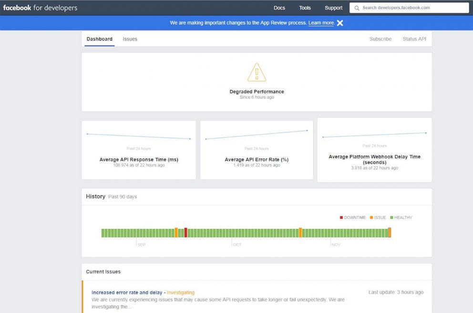This screenshot has width=473, height=313.
Task: Click the NOV month marker label
Action: (x=336, y=244)
